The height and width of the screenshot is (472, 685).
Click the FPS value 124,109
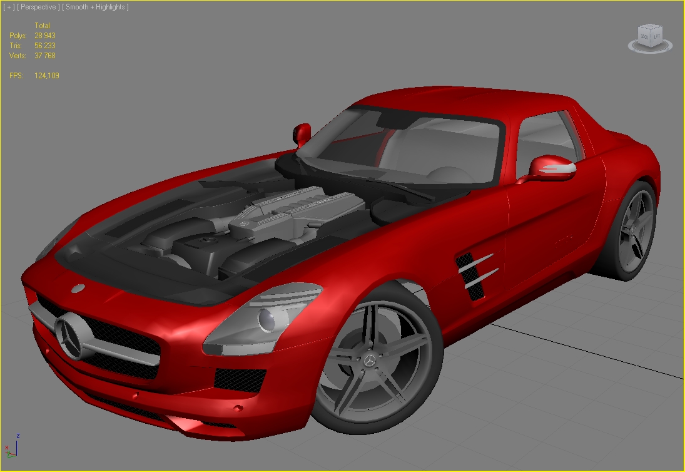point(47,76)
